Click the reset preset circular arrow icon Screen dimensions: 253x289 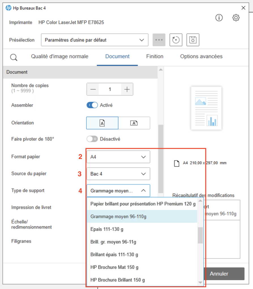pos(176,40)
